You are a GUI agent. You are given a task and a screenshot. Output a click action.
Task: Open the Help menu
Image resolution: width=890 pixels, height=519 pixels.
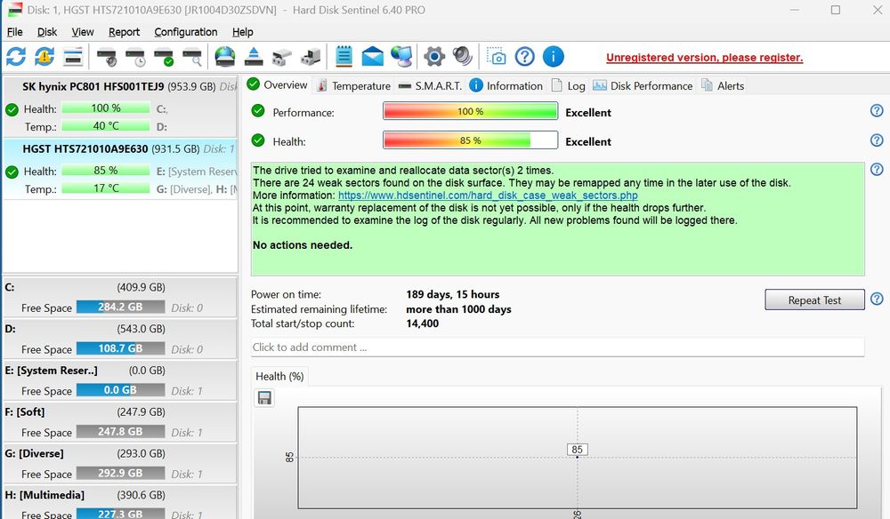click(242, 32)
